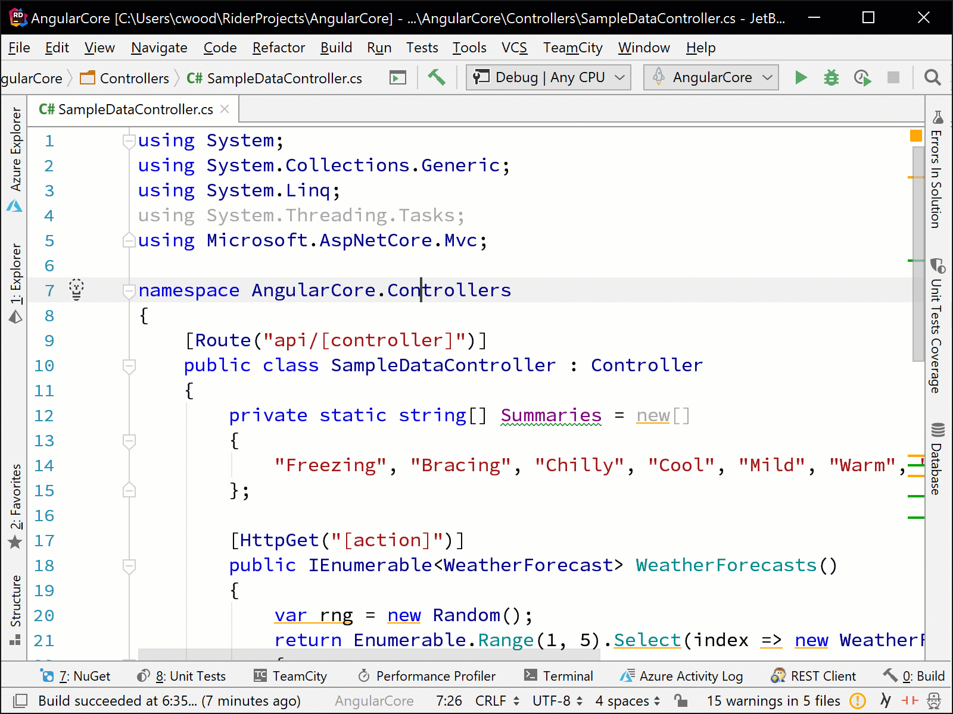Start debugging with the bug icon

[x=831, y=77]
